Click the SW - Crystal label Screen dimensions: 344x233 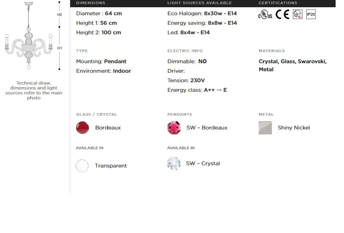[x=203, y=164]
